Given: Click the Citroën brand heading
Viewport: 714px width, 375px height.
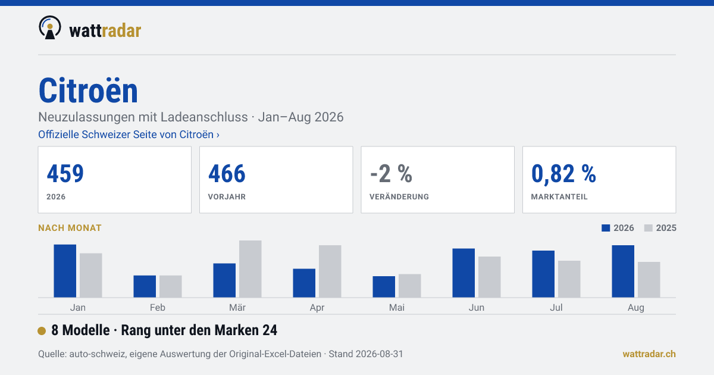Looking at the screenshot, I should [88, 90].
